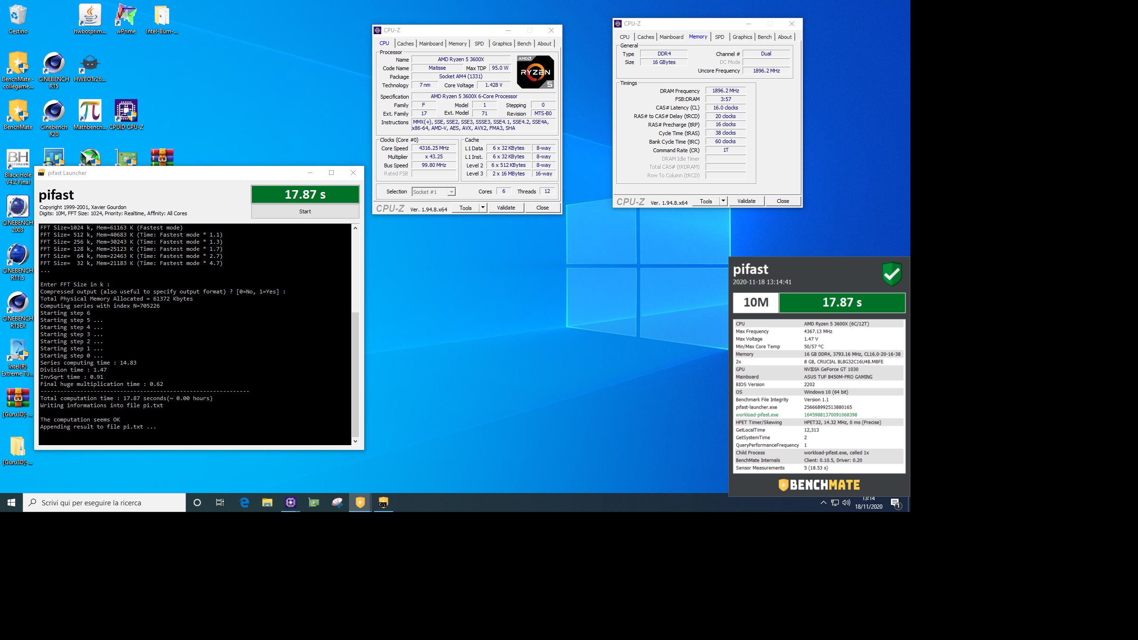Open the Guru3D folder icon
This screenshot has height=640, width=1138.
(18, 450)
